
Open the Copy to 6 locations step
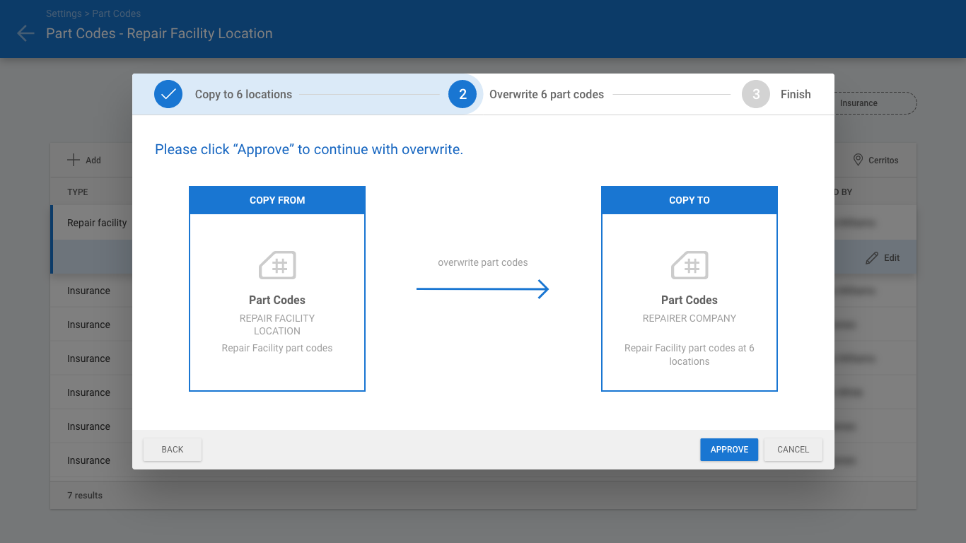[x=243, y=94]
